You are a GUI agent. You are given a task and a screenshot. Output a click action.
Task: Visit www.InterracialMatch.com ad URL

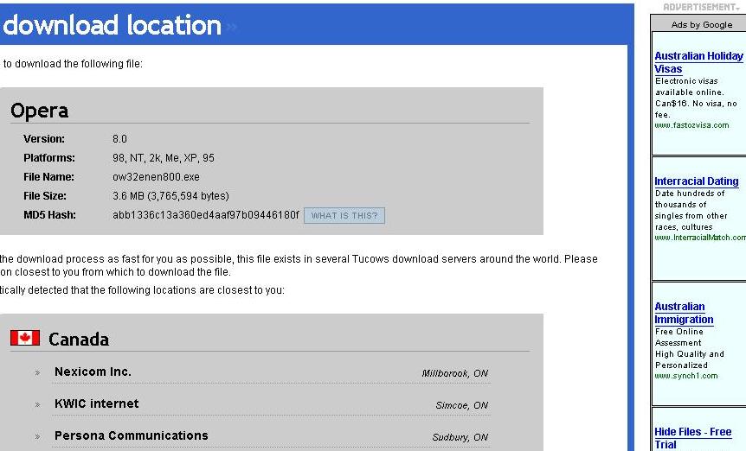tap(700, 238)
